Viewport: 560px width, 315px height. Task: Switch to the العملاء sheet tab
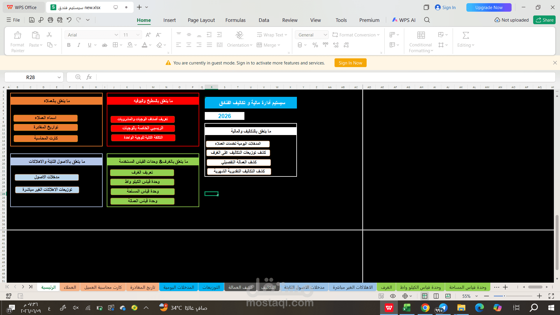pos(70,287)
